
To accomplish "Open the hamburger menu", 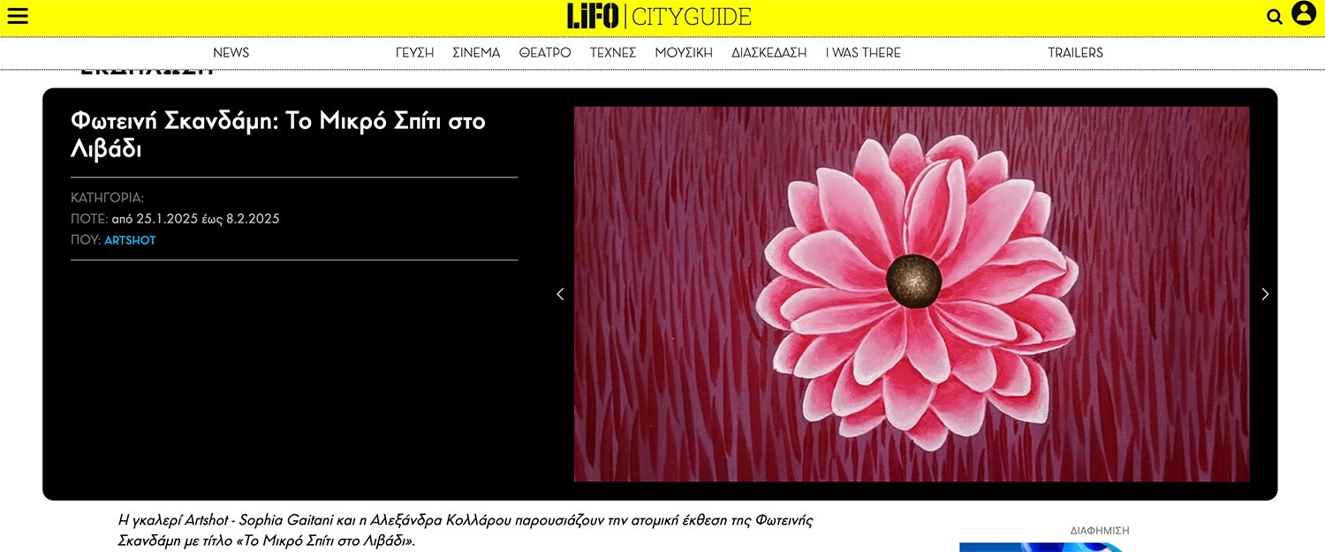I will pos(18,16).
